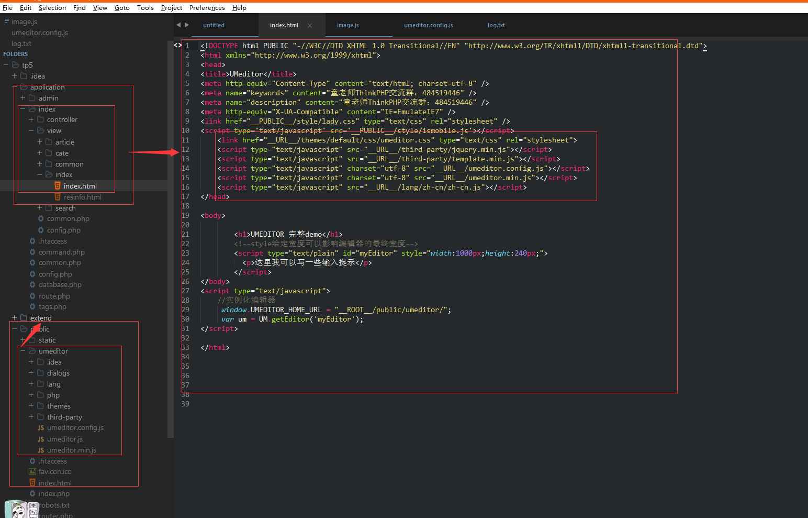Open the File menu
Image resolution: width=808 pixels, height=518 pixels.
point(7,8)
